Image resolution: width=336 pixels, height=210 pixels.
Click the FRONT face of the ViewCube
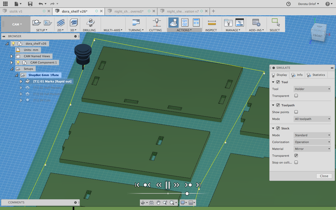click(318, 36)
